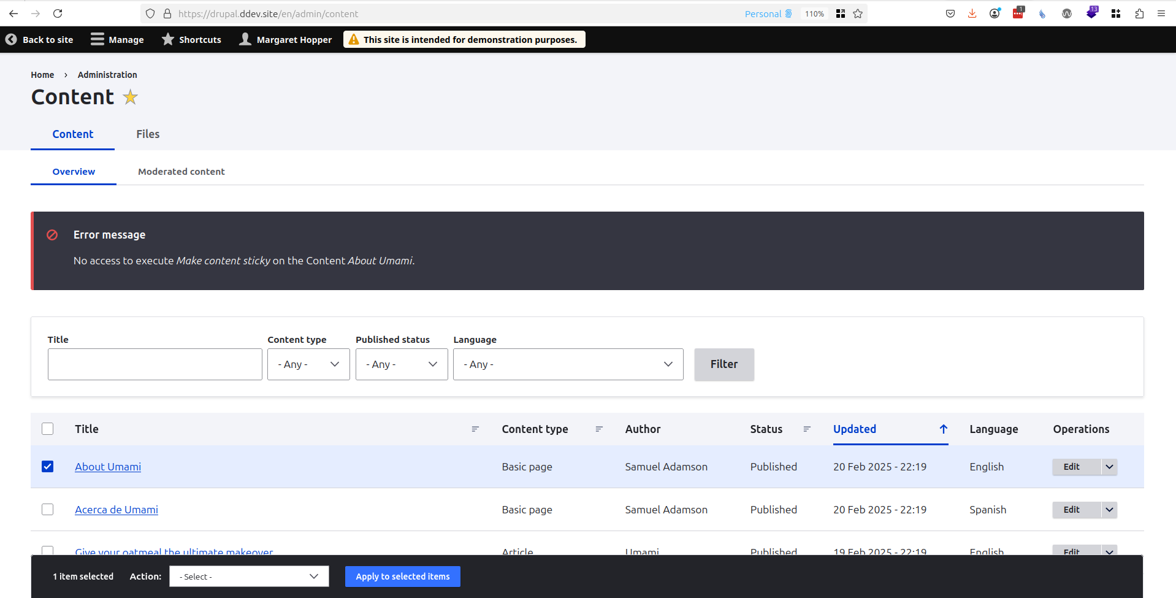This screenshot has height=598, width=1176.
Task: Expand the Action select dropdown
Action: point(249,577)
